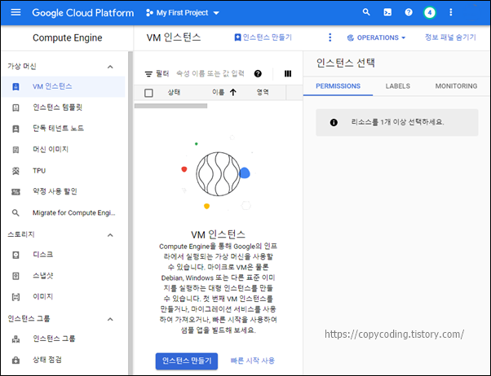Click the project selector hexagon icon

[149, 13]
